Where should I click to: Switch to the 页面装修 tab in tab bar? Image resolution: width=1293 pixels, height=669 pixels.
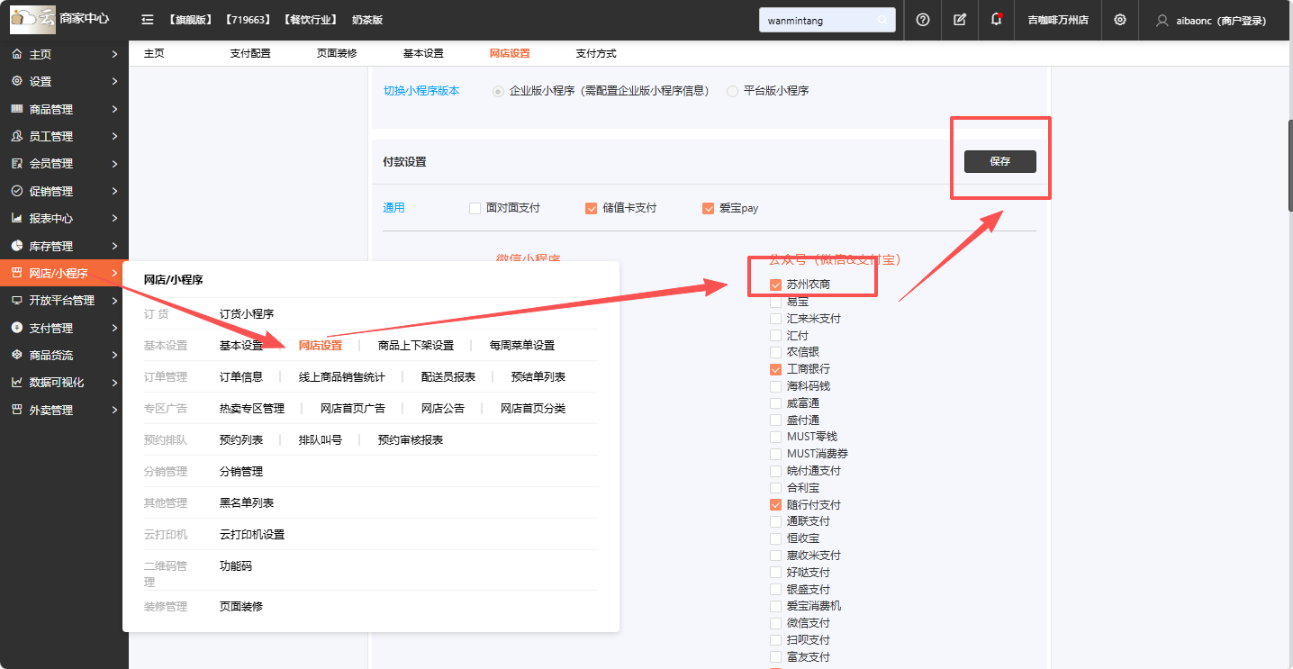point(337,54)
